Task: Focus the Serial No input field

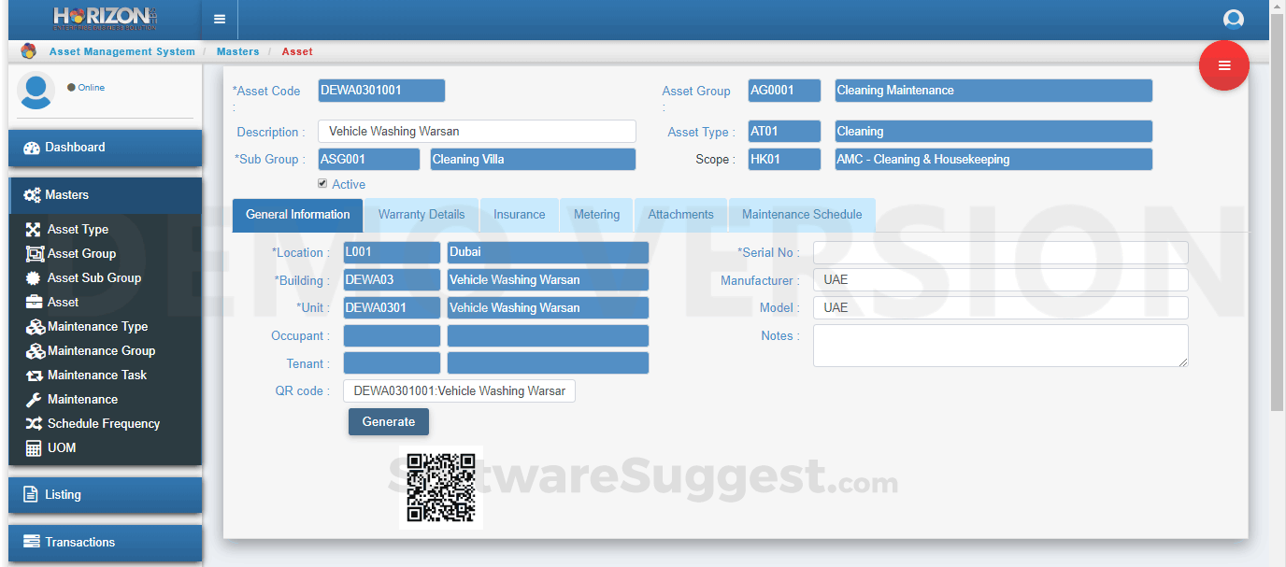Action: [1001, 252]
